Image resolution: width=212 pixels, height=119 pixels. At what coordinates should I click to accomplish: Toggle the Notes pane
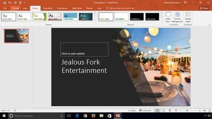[x=132, y=110]
